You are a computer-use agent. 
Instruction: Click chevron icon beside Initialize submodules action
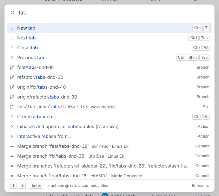point(12,127)
